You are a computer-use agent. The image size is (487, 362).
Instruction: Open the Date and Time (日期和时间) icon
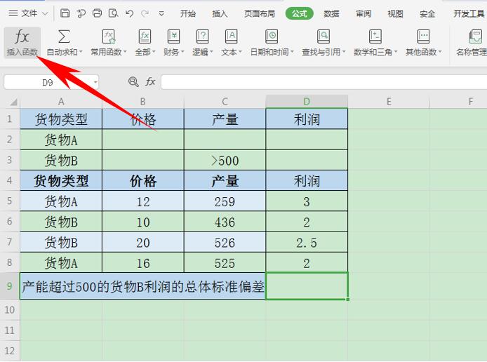pyautogui.click(x=272, y=37)
